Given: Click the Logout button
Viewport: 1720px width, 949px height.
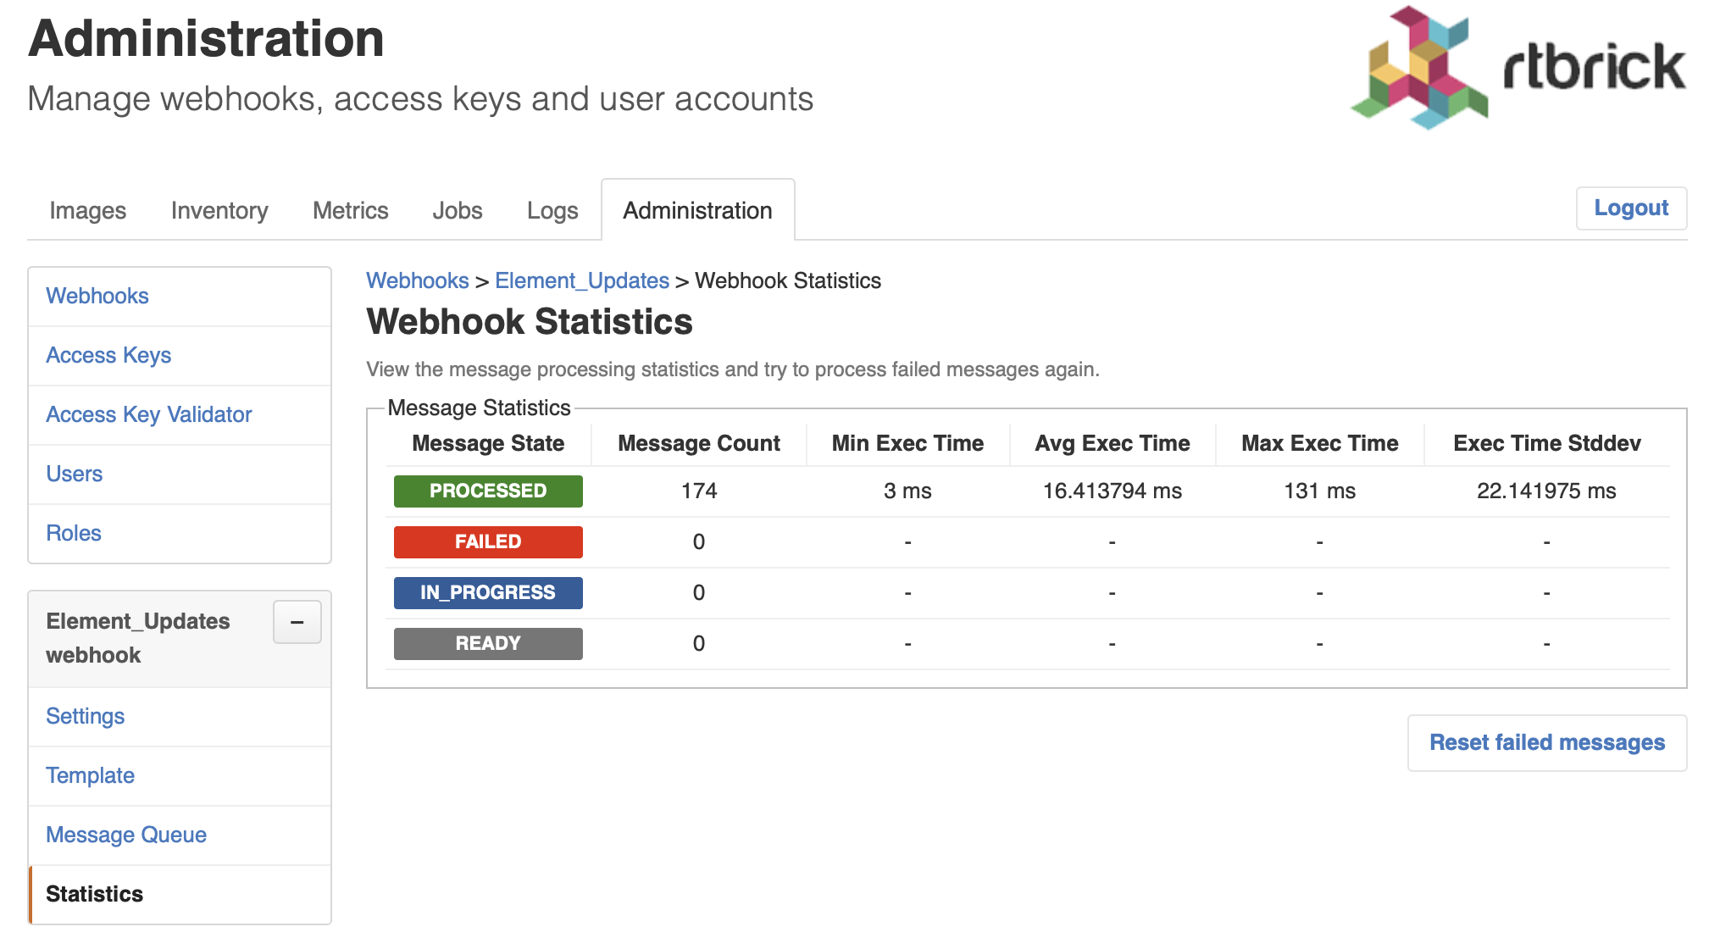Looking at the screenshot, I should [1630, 208].
